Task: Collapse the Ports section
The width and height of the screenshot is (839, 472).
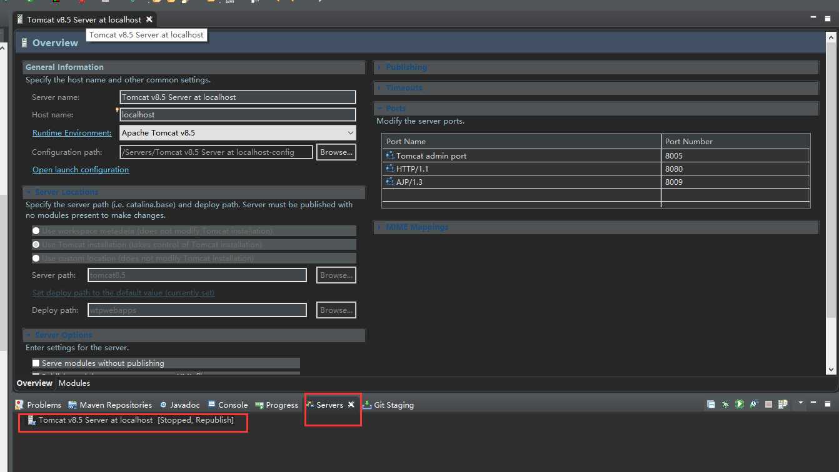Action: click(379, 109)
